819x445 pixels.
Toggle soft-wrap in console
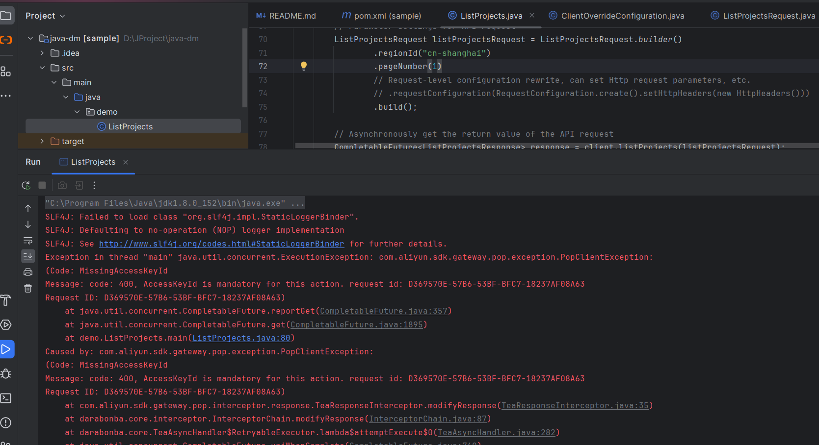pyautogui.click(x=28, y=241)
